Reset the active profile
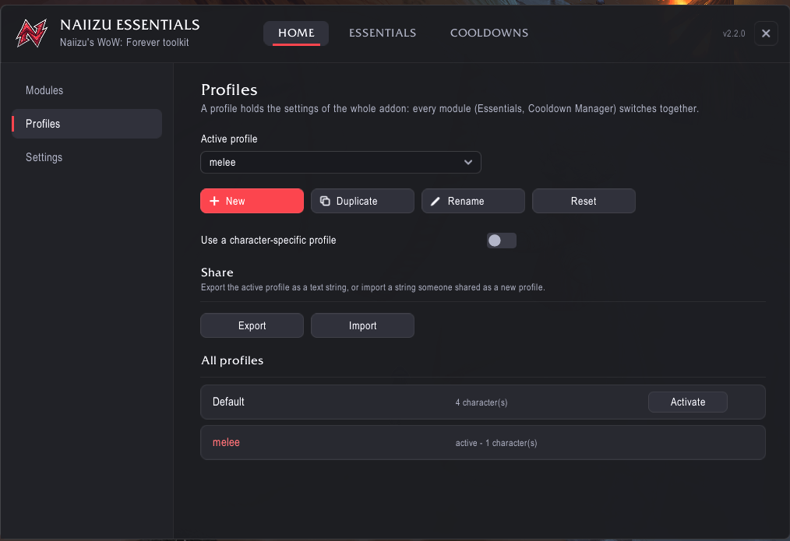 [x=584, y=202]
